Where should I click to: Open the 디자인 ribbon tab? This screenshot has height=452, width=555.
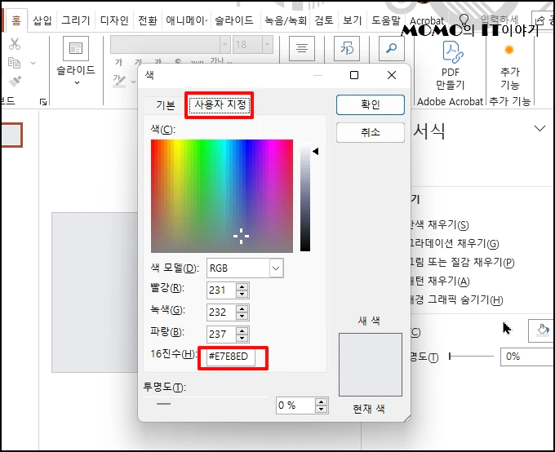[114, 20]
